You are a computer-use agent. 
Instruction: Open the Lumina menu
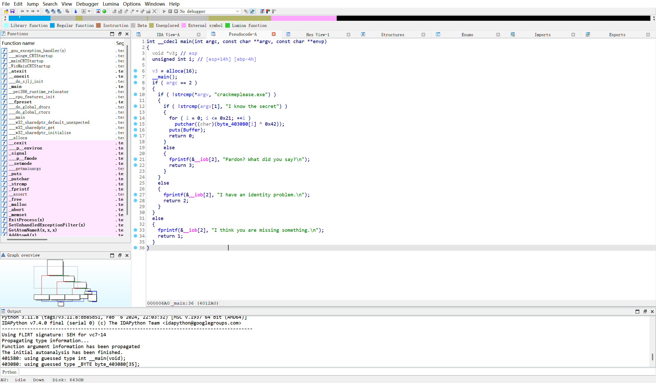point(111,4)
